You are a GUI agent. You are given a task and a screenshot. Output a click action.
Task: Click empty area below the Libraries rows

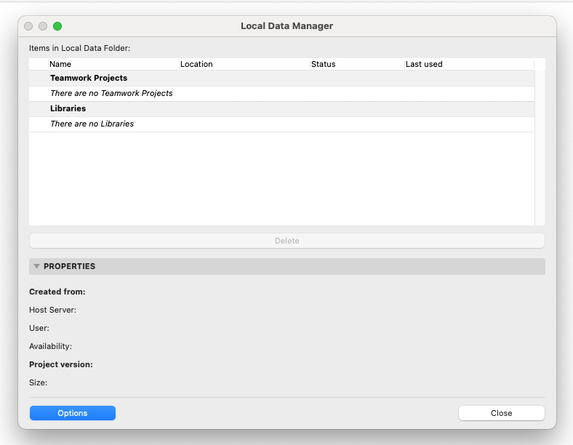(281, 178)
